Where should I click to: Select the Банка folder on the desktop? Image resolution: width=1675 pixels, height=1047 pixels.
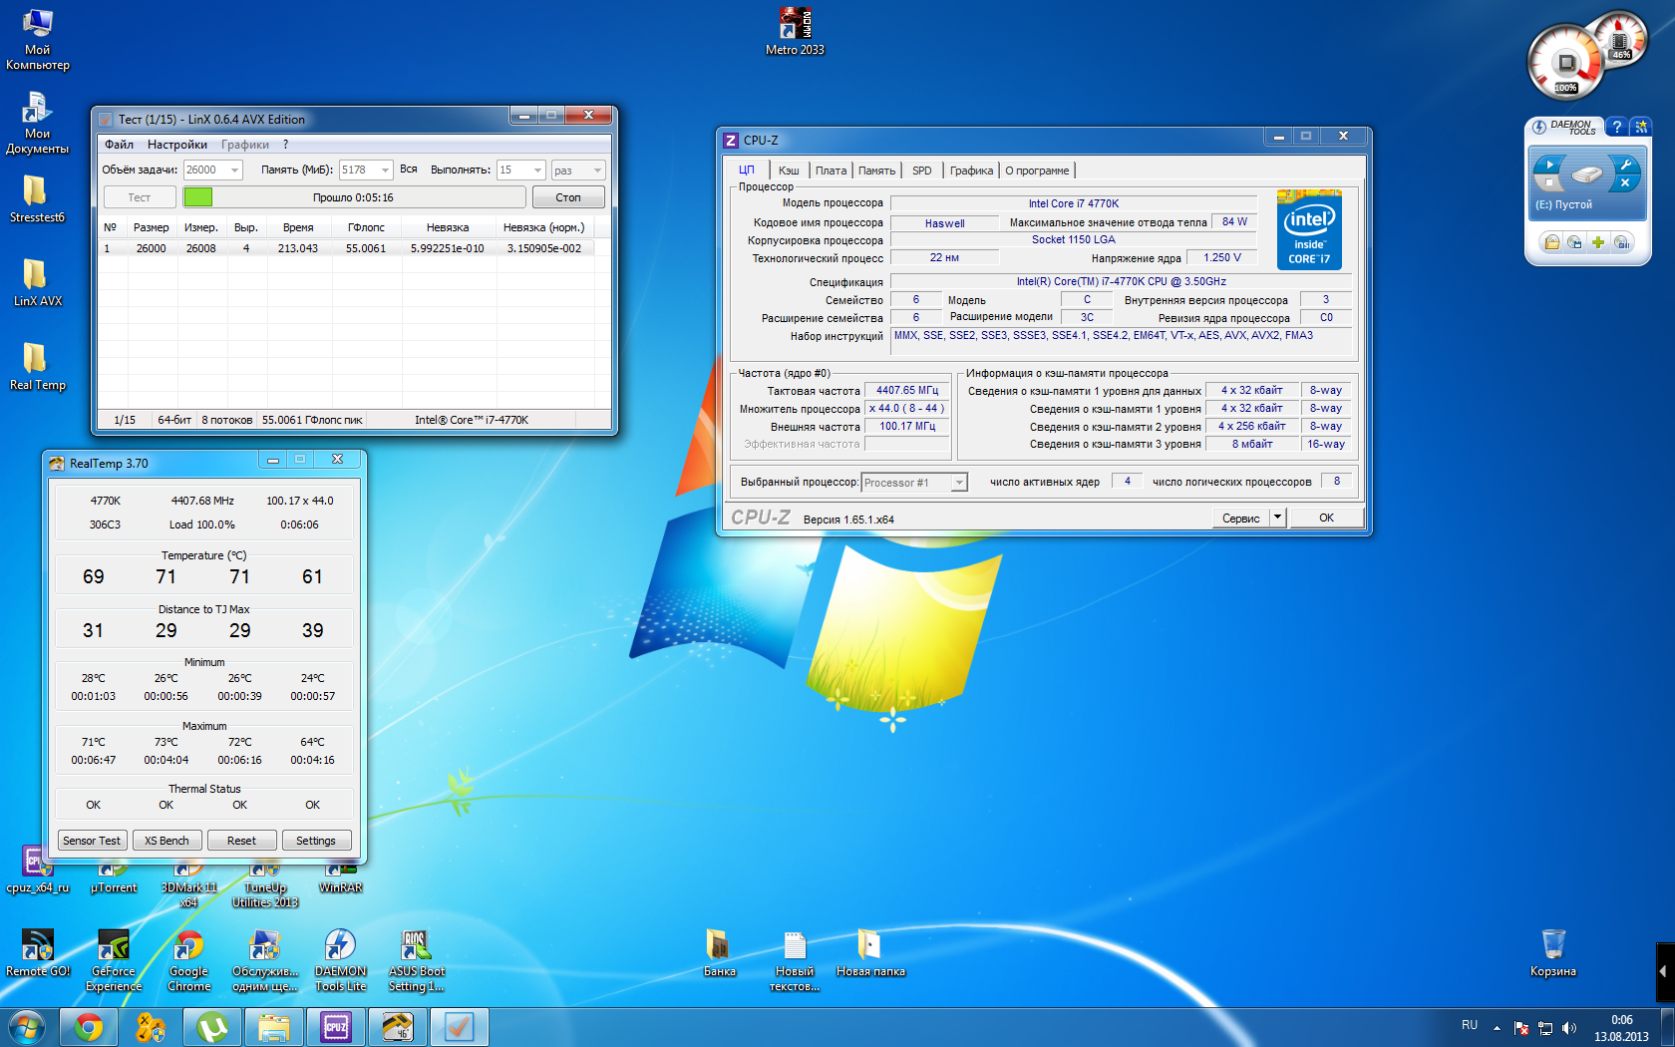click(720, 953)
